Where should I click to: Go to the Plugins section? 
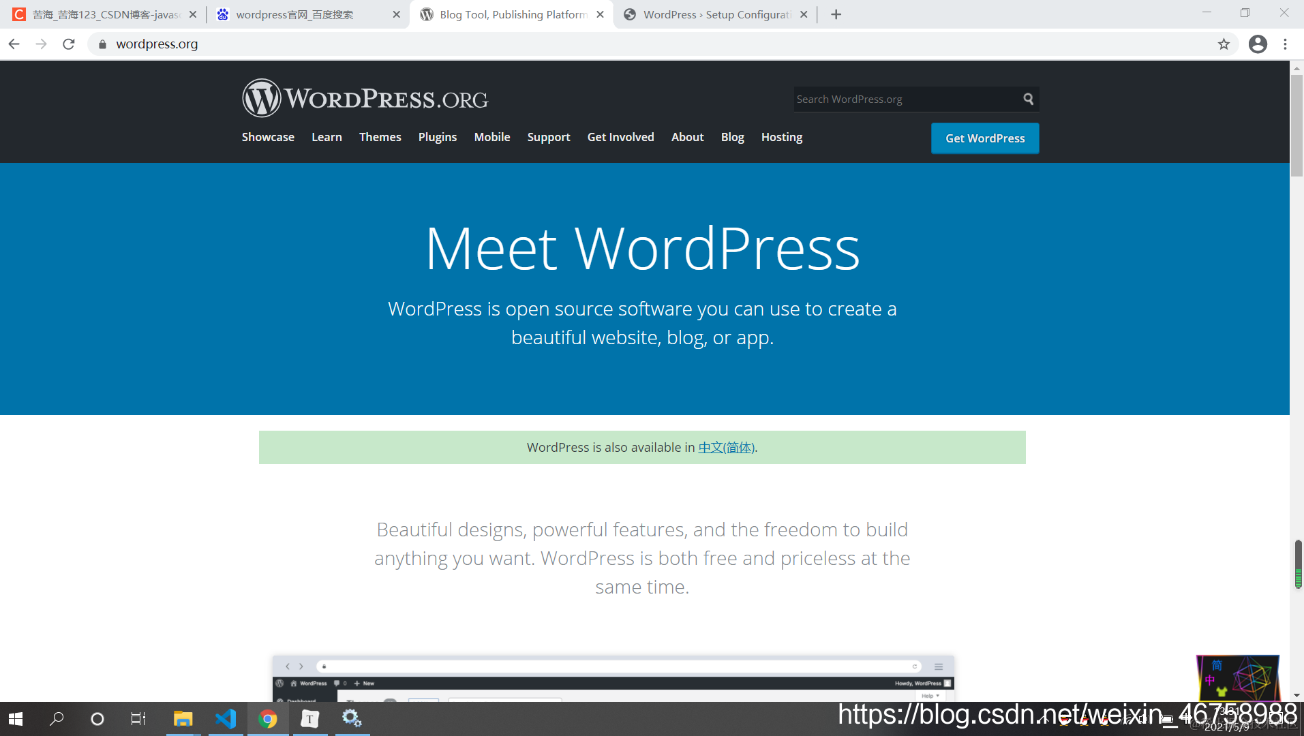[438, 137]
